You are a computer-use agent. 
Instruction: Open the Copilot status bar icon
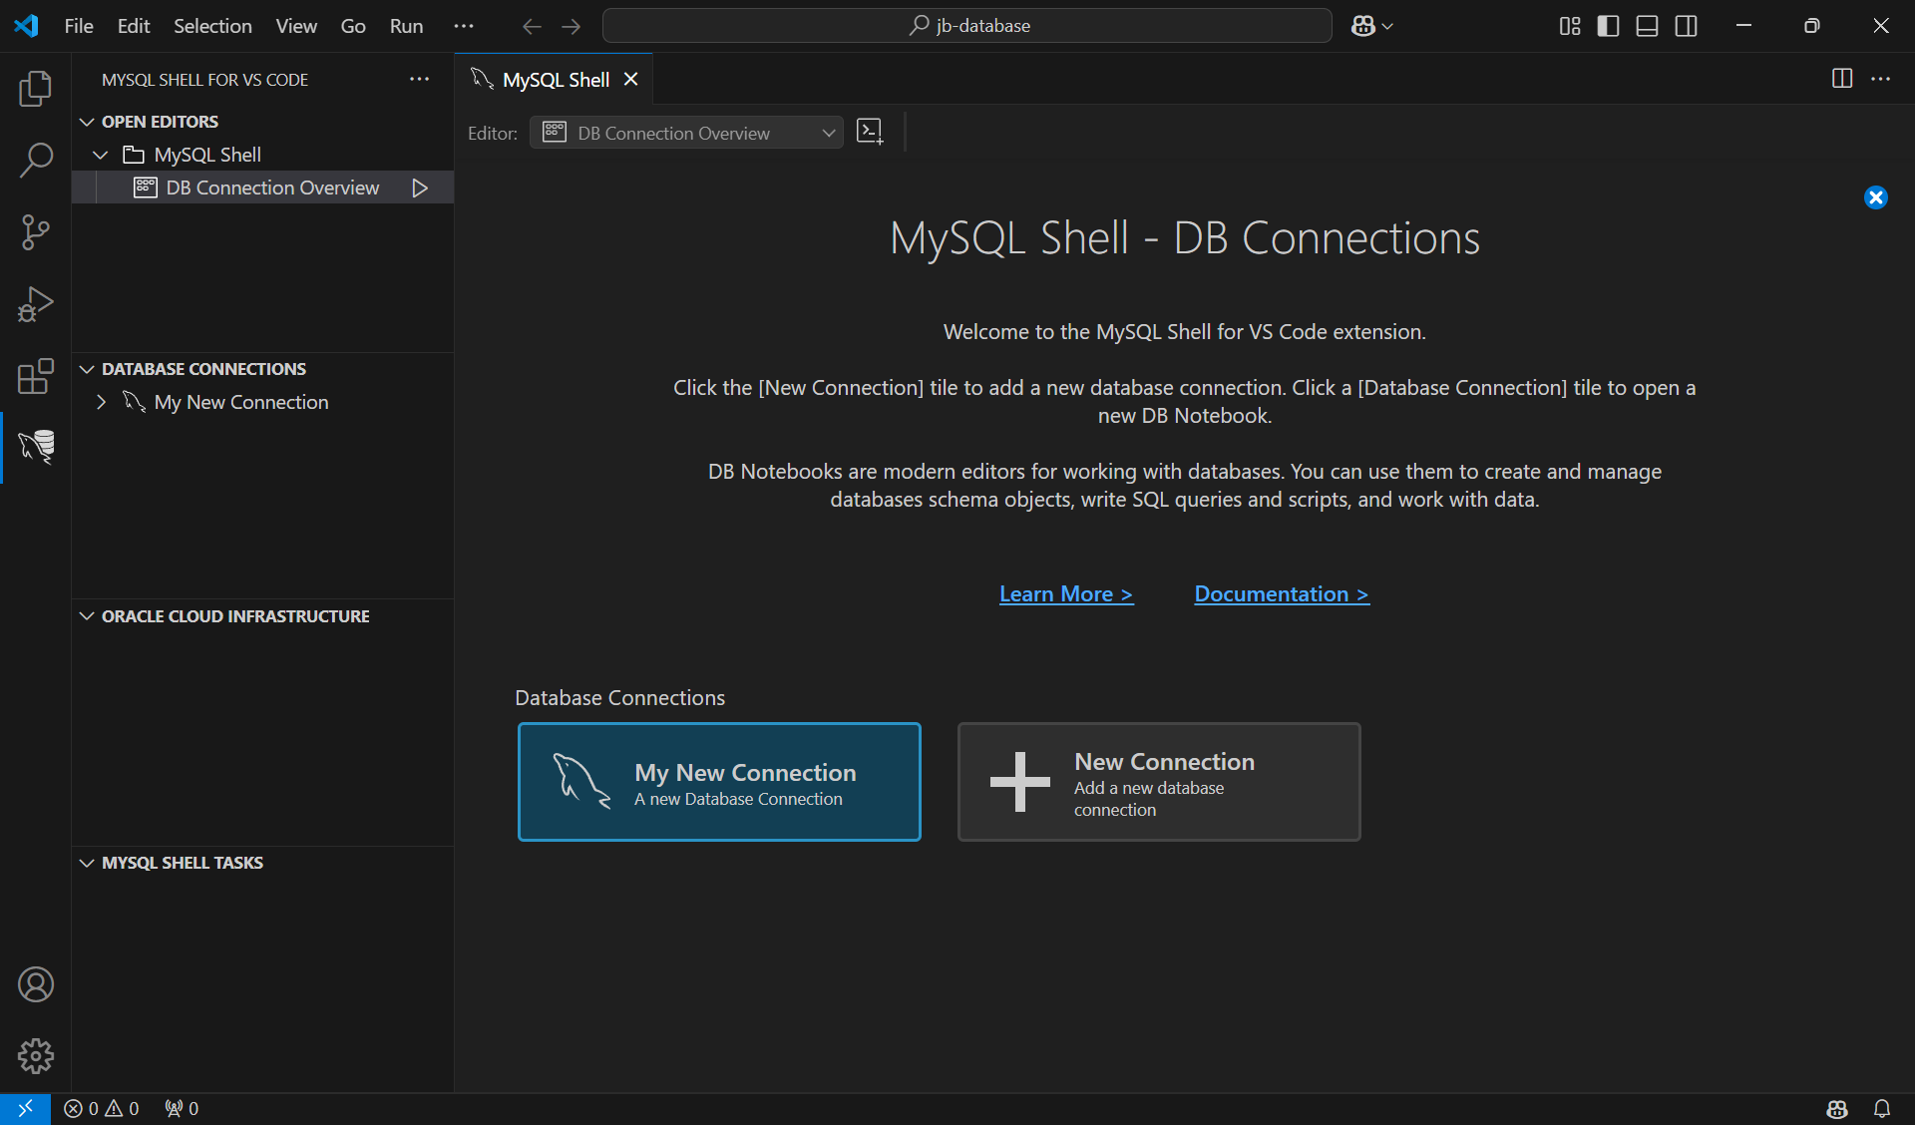(1836, 1108)
